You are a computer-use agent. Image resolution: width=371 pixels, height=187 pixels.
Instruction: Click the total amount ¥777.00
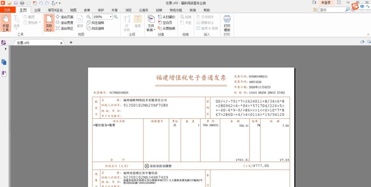[261, 166]
